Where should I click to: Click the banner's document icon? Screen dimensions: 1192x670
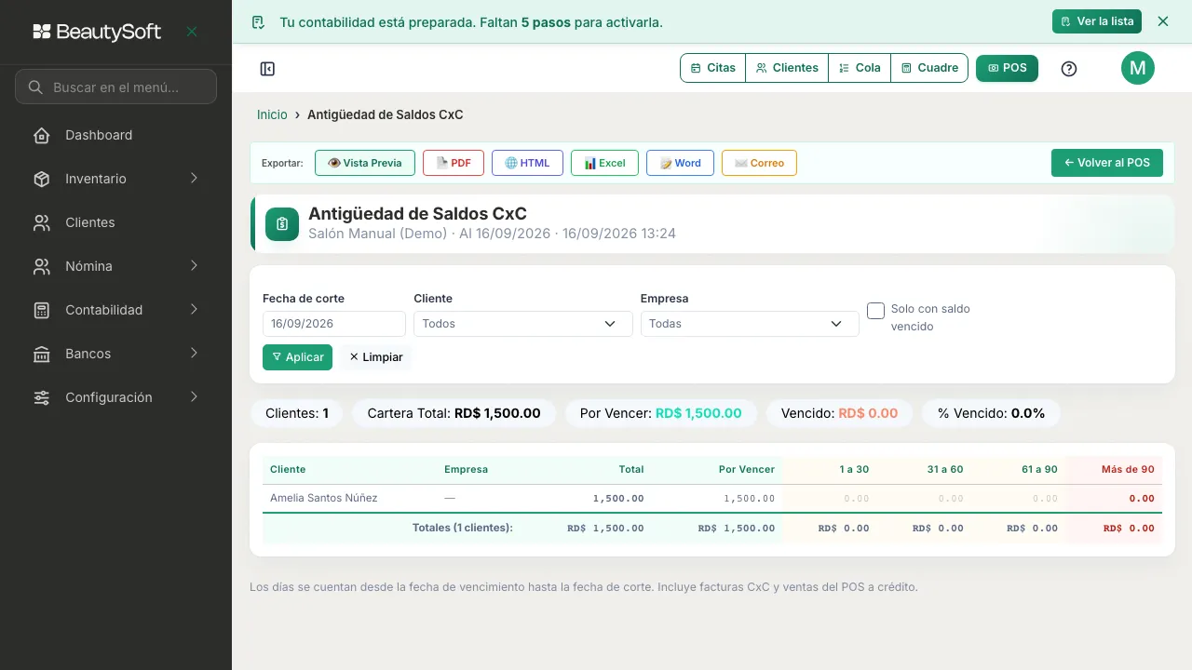point(259,22)
